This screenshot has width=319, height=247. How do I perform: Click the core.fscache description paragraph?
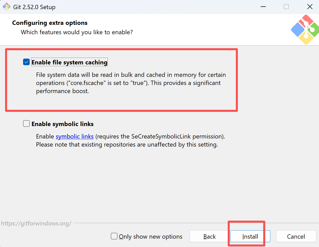pyautogui.click(x=131, y=83)
